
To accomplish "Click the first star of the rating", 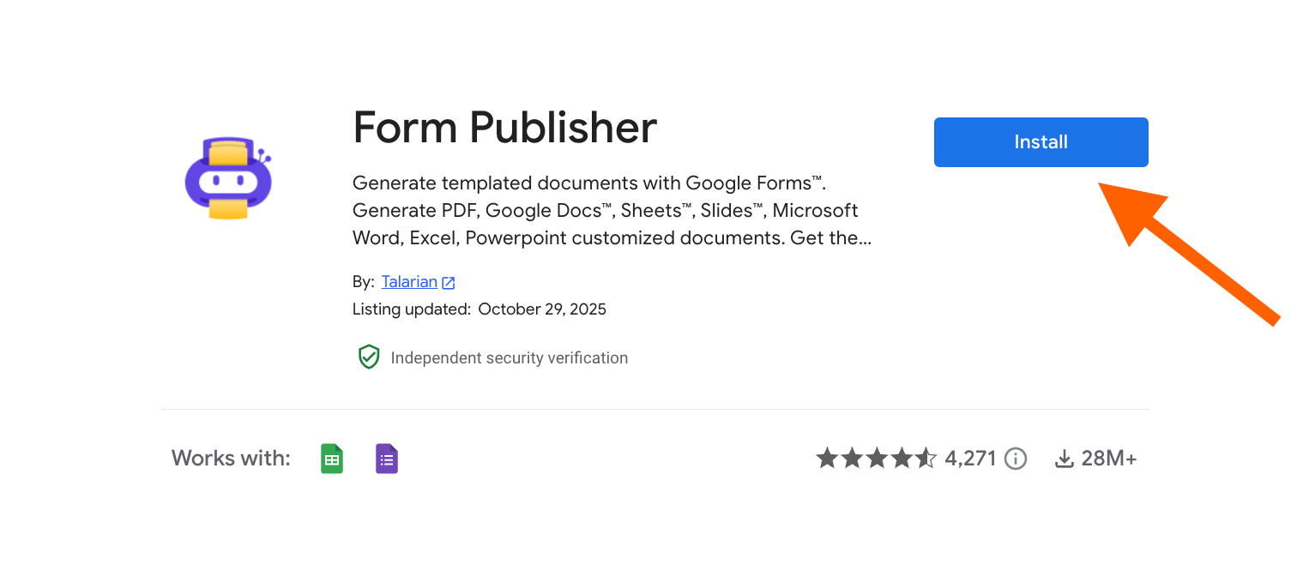I will [x=826, y=458].
